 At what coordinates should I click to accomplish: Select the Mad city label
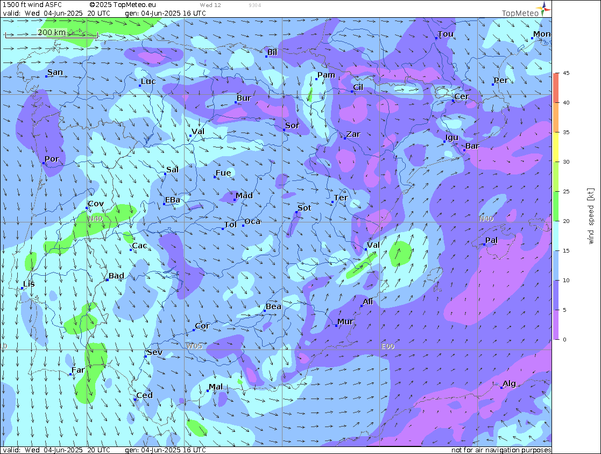coord(244,195)
